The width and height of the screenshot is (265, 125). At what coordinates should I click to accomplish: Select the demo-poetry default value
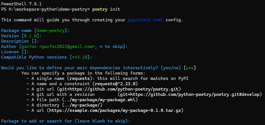tap(50, 31)
